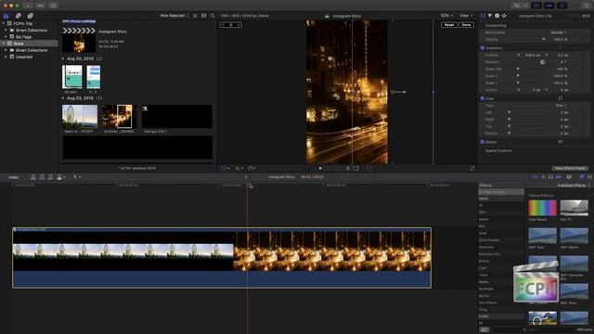Select Distortion category in Effects list
Viewport: 594px width, 334px height.
(x=501, y=248)
